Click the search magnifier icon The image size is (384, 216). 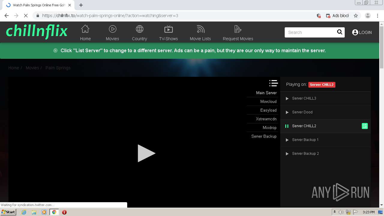click(x=340, y=32)
